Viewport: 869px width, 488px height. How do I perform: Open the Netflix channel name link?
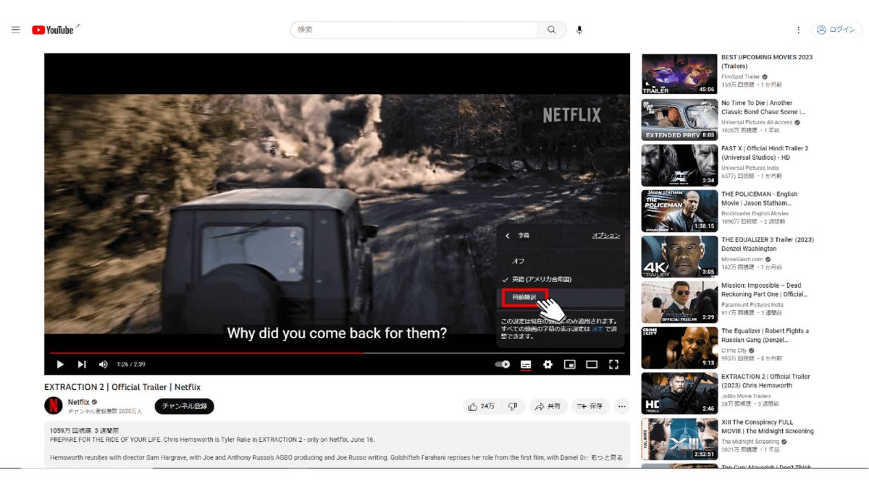[x=78, y=402]
